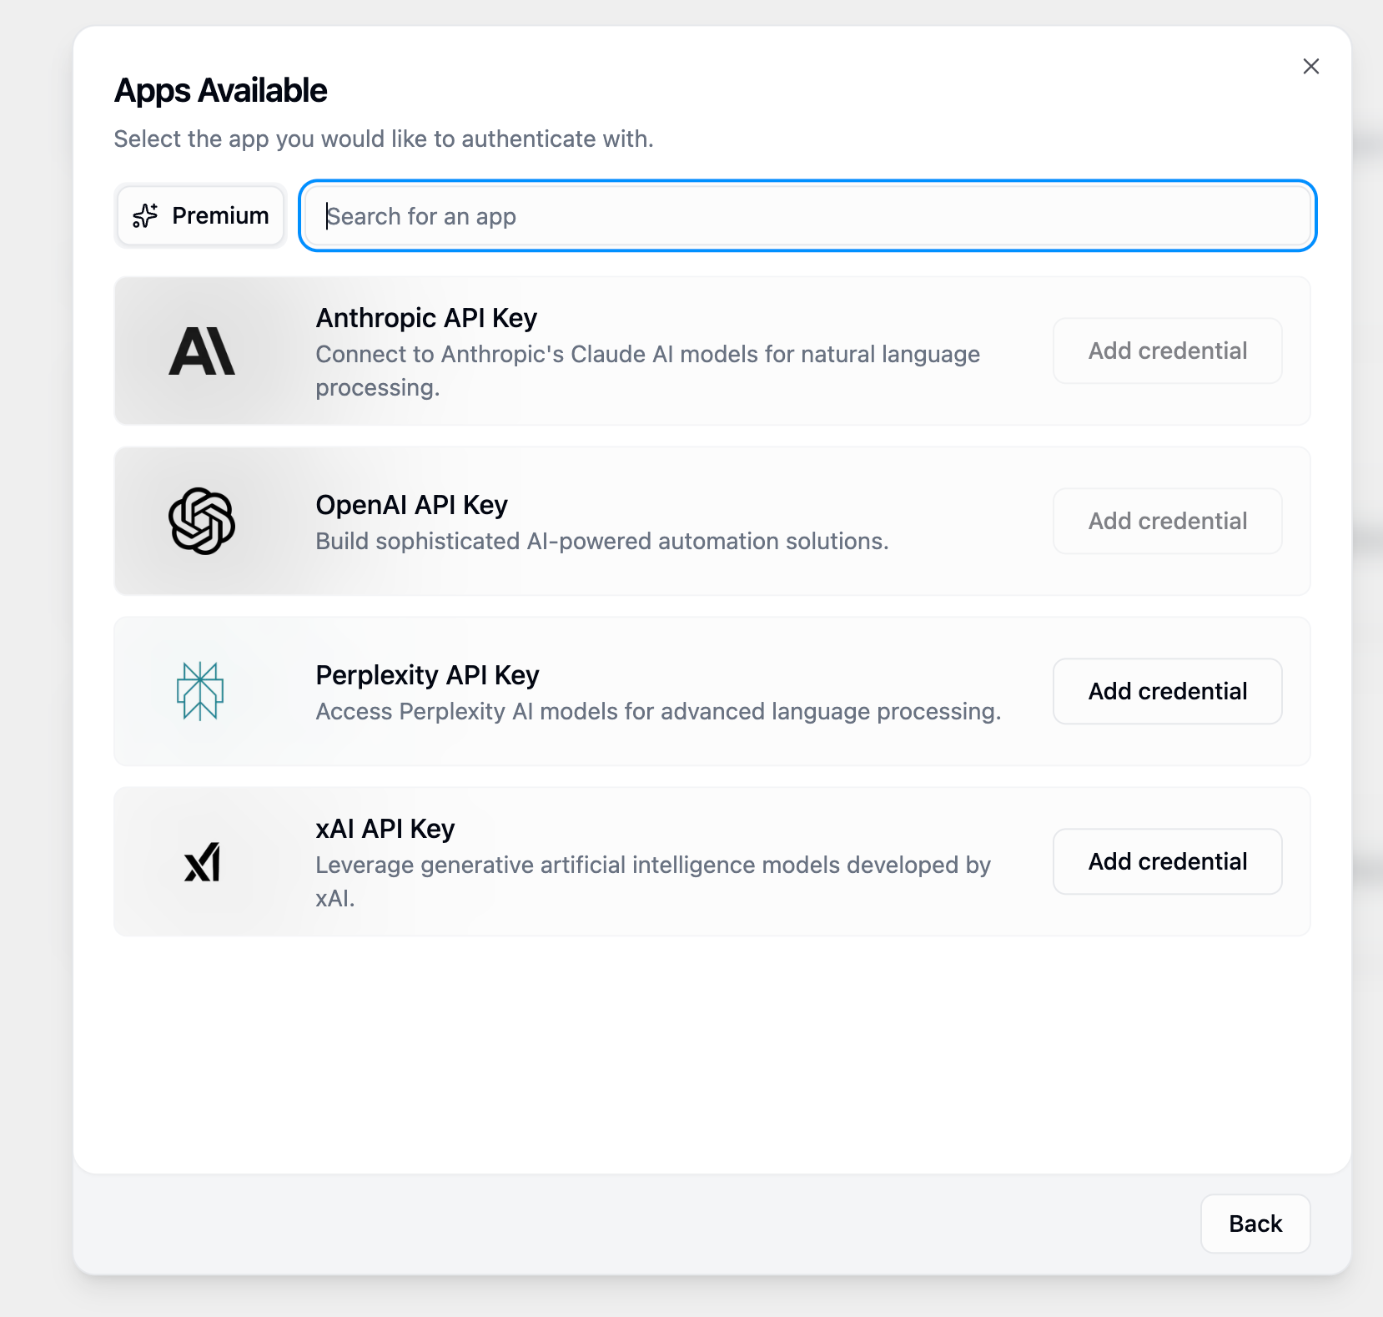Add credential for Perplexity API Key
The image size is (1383, 1317).
tap(1167, 691)
